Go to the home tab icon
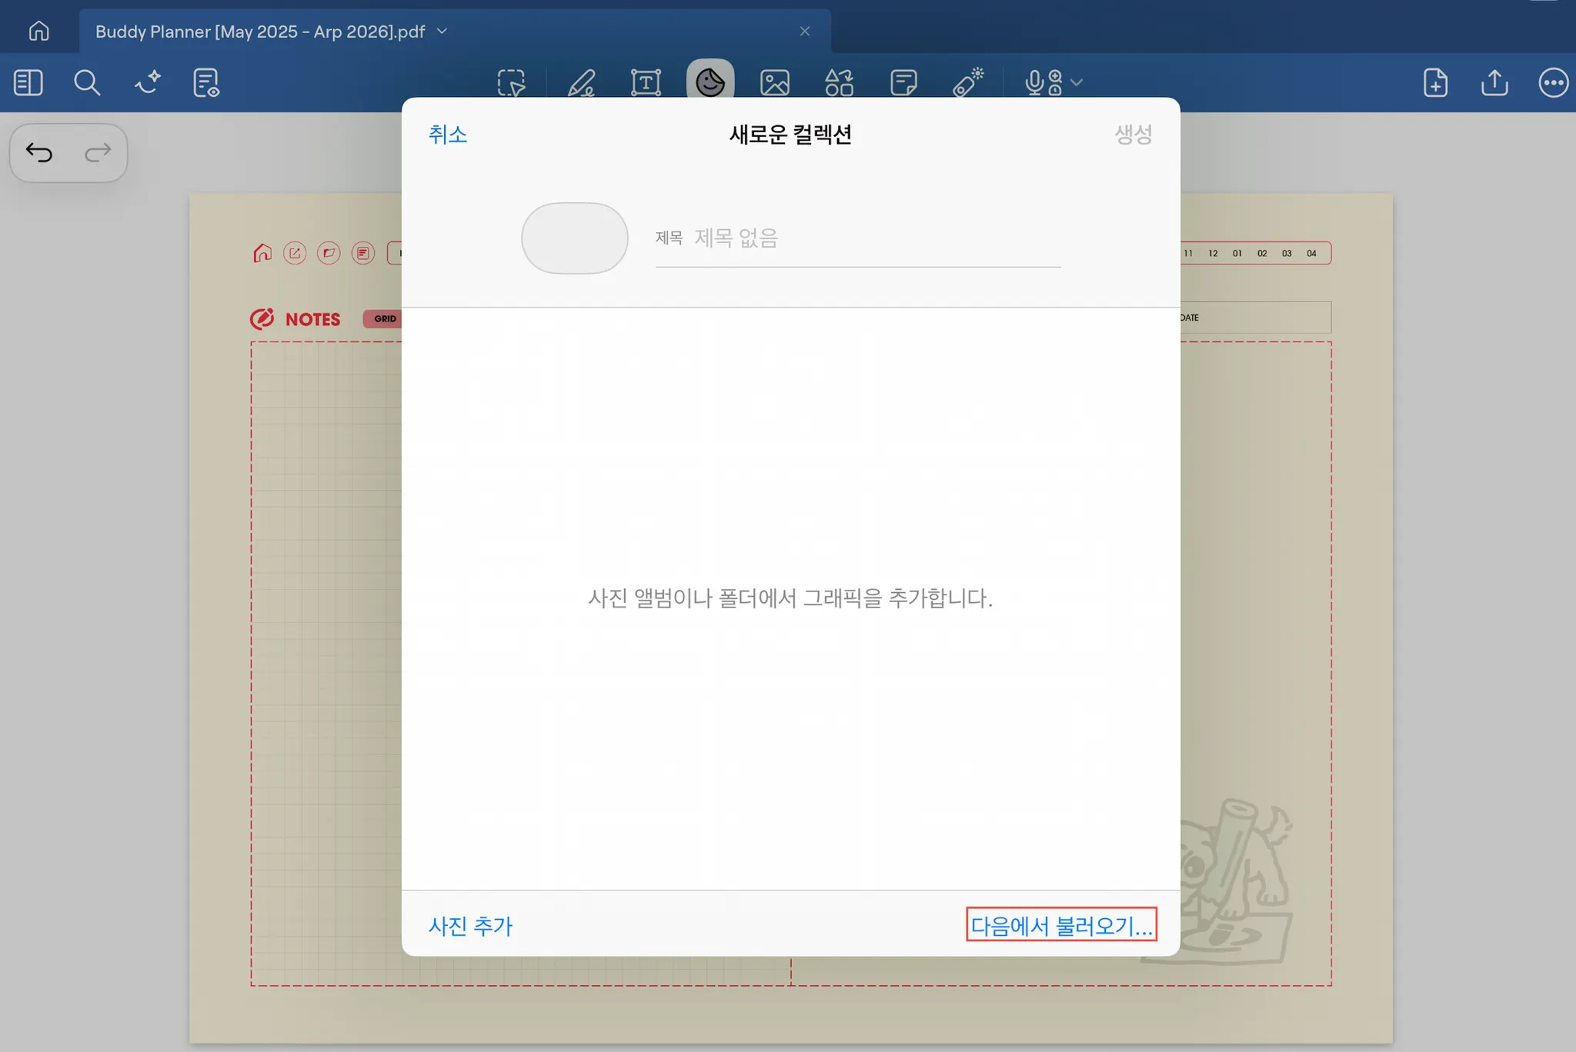Viewport: 1576px width, 1052px height. (38, 32)
